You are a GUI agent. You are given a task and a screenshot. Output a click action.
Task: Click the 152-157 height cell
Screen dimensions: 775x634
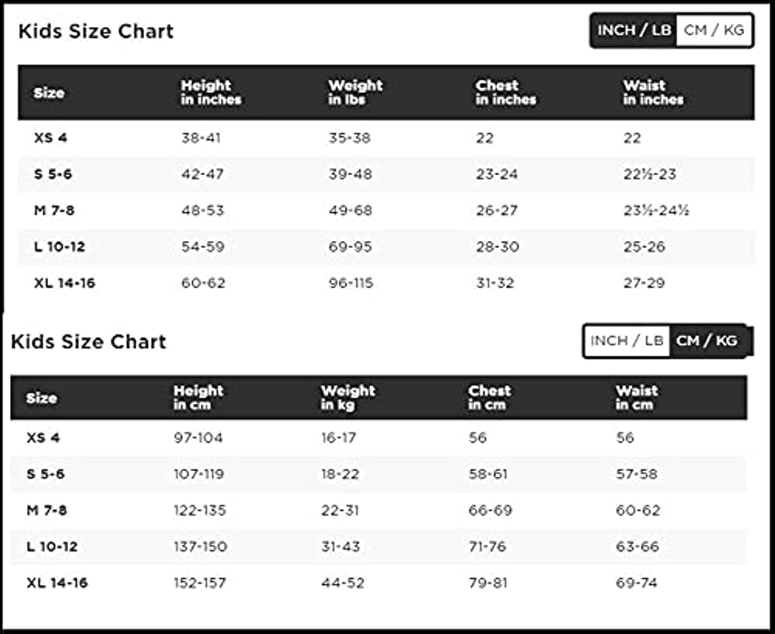[200, 583]
